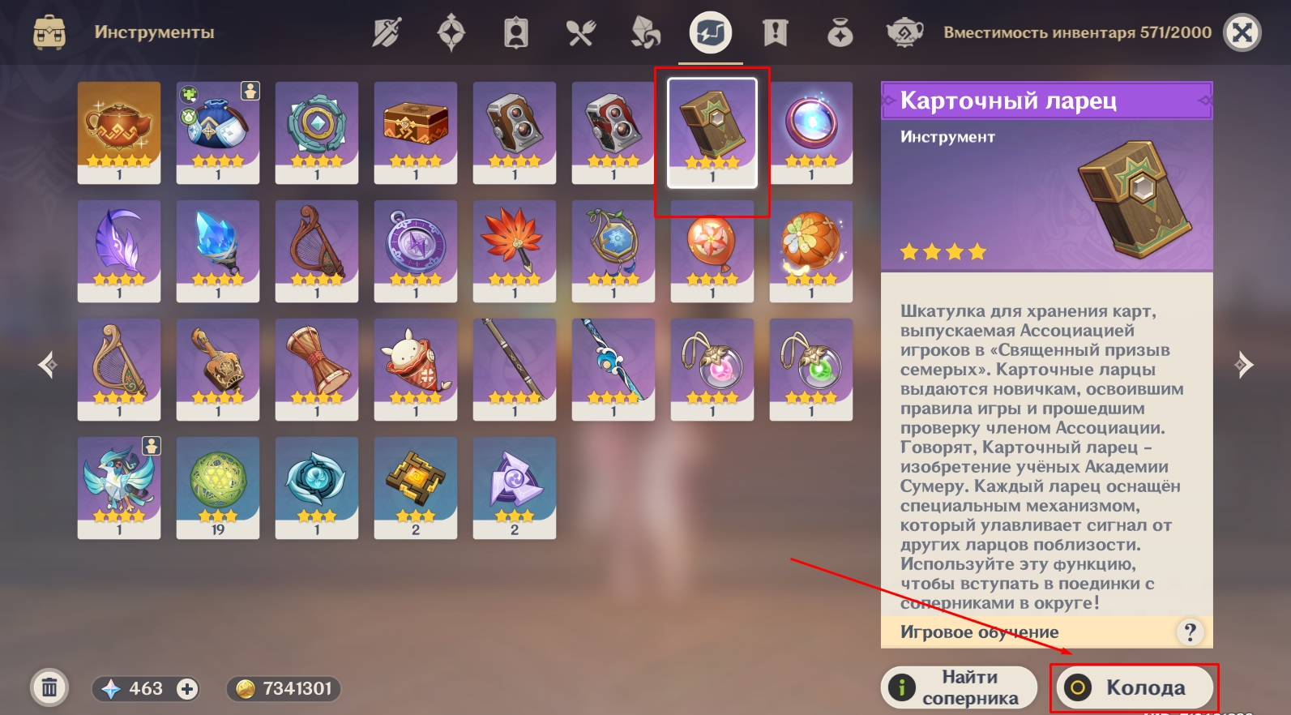Add primogems with the plus button
Image resolution: width=1291 pixels, height=715 pixels.
pos(187,689)
